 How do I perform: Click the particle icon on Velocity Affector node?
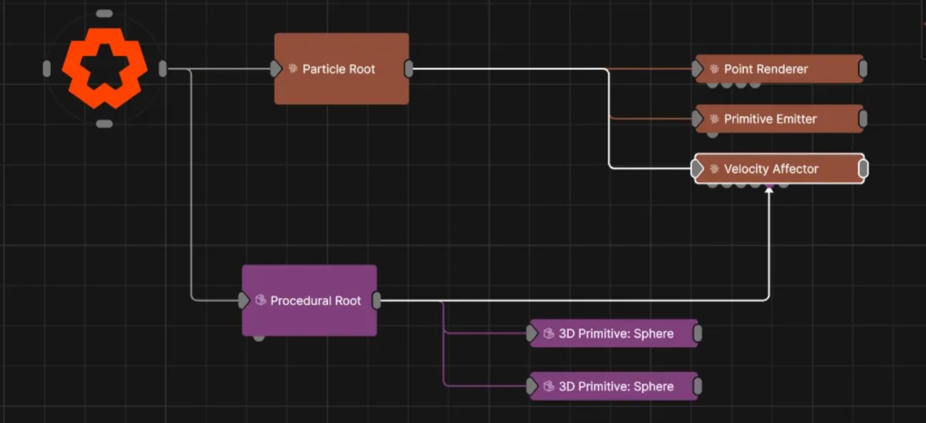pos(713,168)
